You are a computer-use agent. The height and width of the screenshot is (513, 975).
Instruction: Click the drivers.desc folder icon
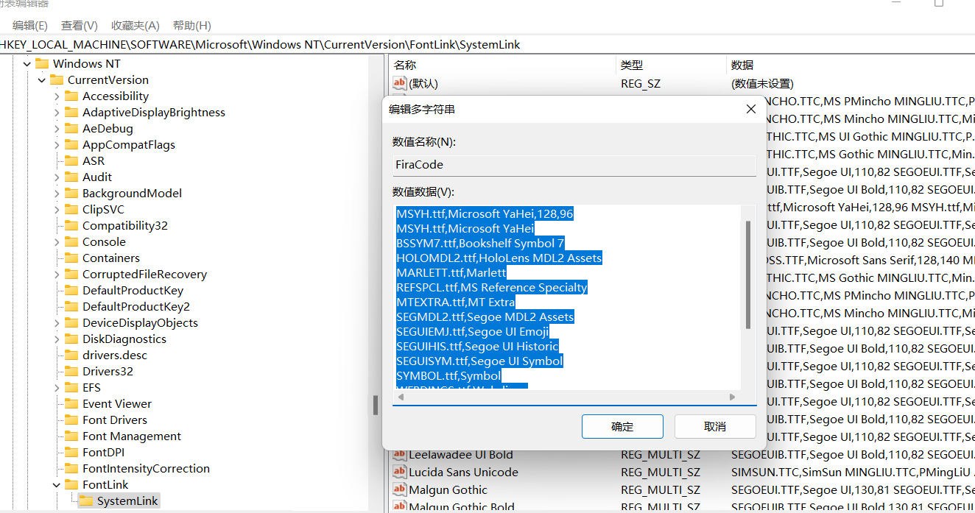coord(71,355)
